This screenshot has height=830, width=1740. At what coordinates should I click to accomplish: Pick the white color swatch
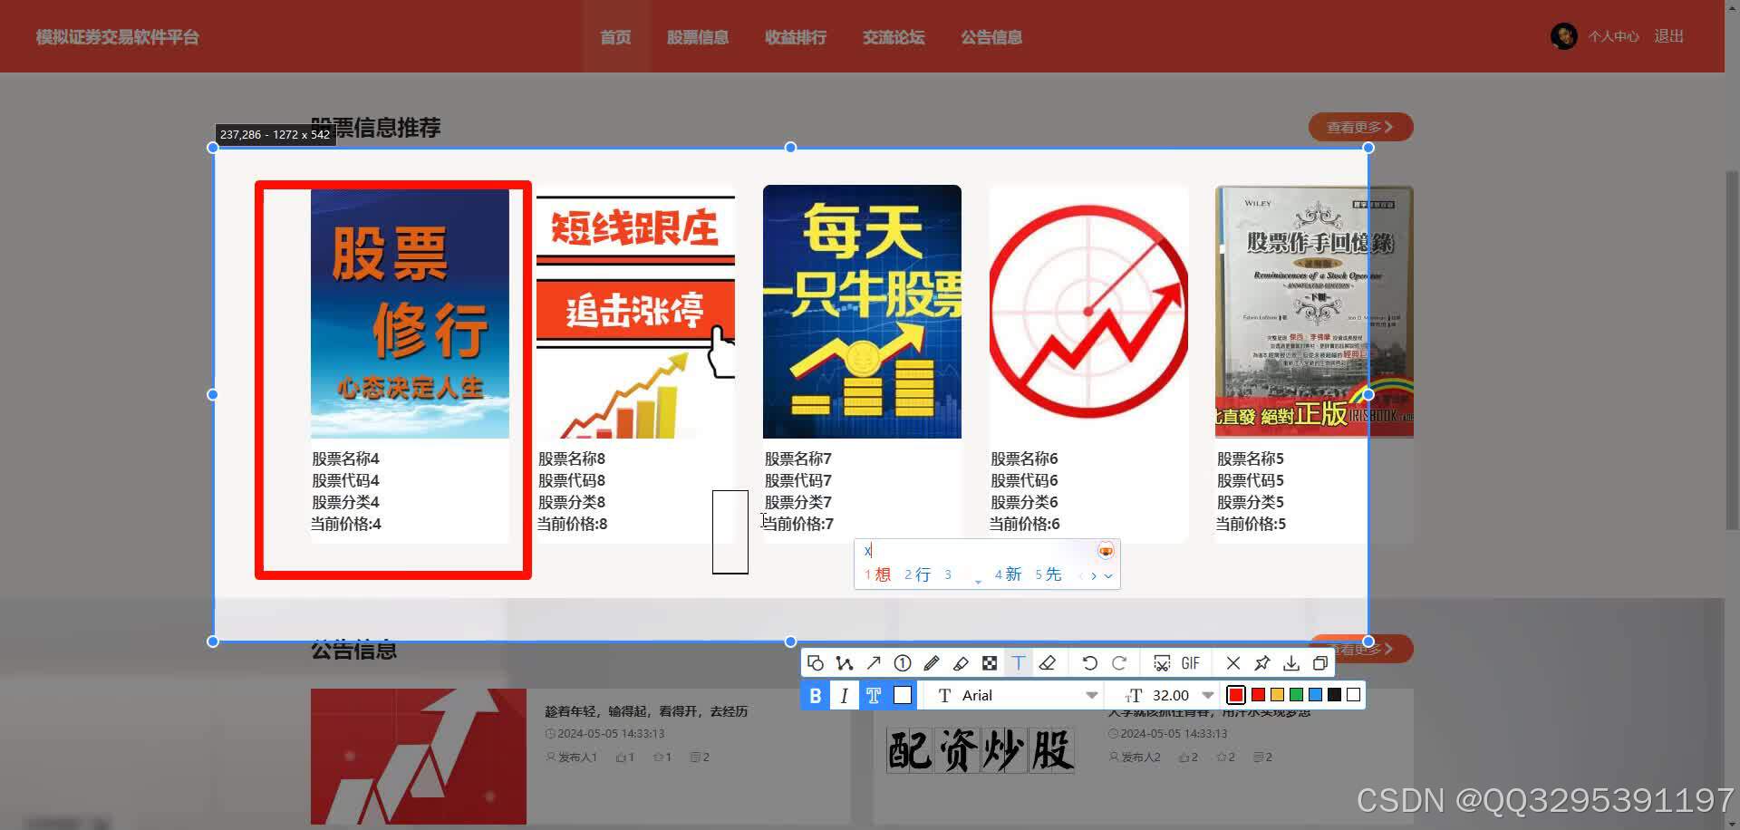pos(1353,695)
